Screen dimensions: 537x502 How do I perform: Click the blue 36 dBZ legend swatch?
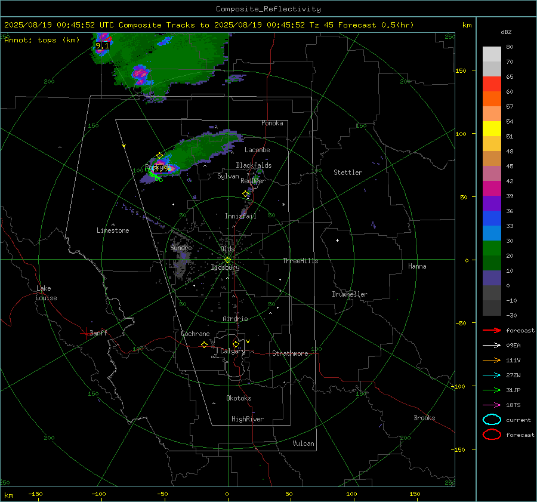click(x=492, y=218)
